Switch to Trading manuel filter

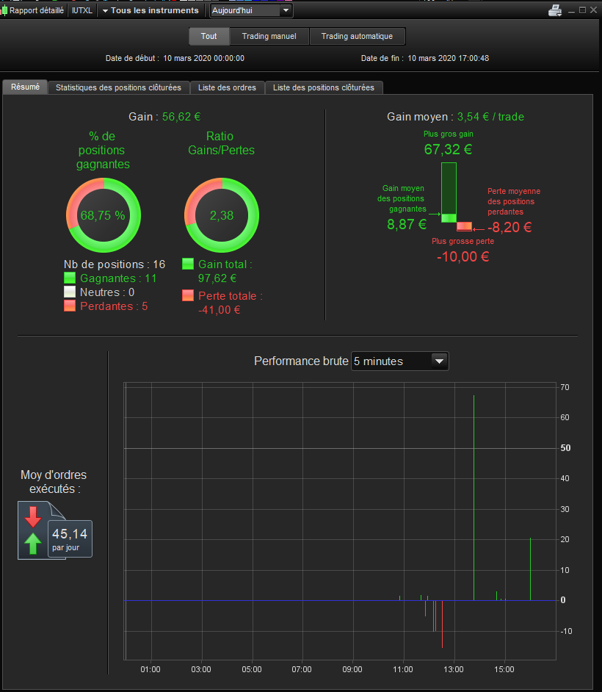click(x=269, y=36)
